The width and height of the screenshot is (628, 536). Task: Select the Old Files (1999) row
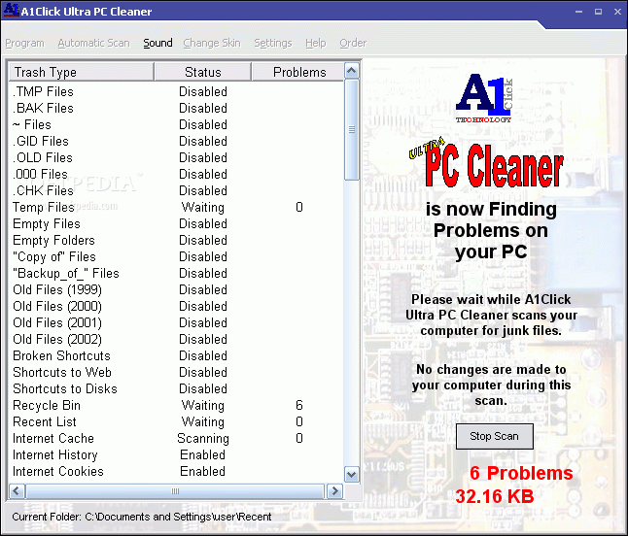click(176, 289)
